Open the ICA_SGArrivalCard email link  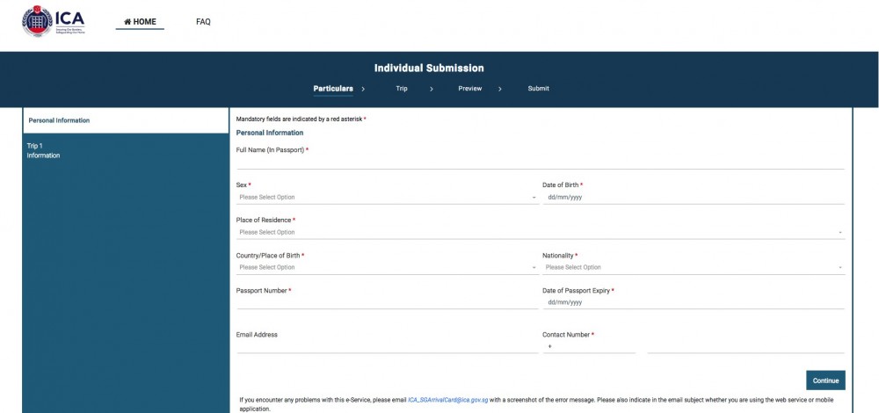(x=448, y=400)
